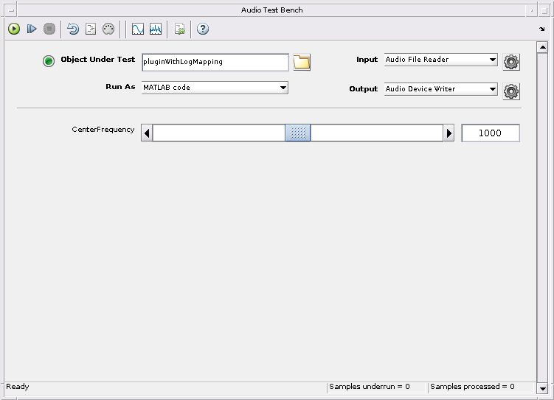Click the vertical scrollbar down arrow

542,389
